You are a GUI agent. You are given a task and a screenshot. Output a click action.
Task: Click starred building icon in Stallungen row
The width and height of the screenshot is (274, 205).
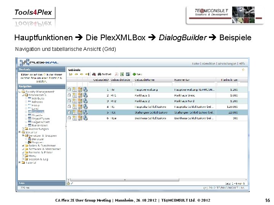[x=75, y=112]
